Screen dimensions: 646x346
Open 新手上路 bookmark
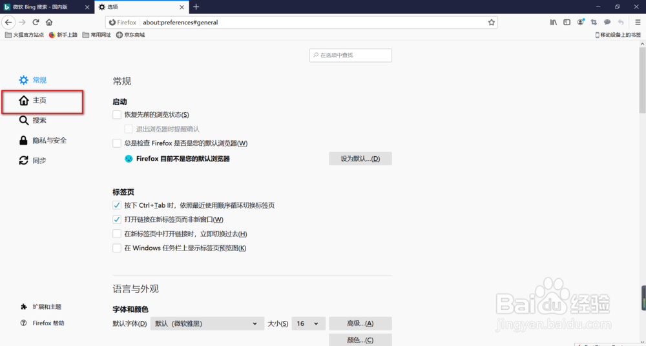(x=63, y=35)
